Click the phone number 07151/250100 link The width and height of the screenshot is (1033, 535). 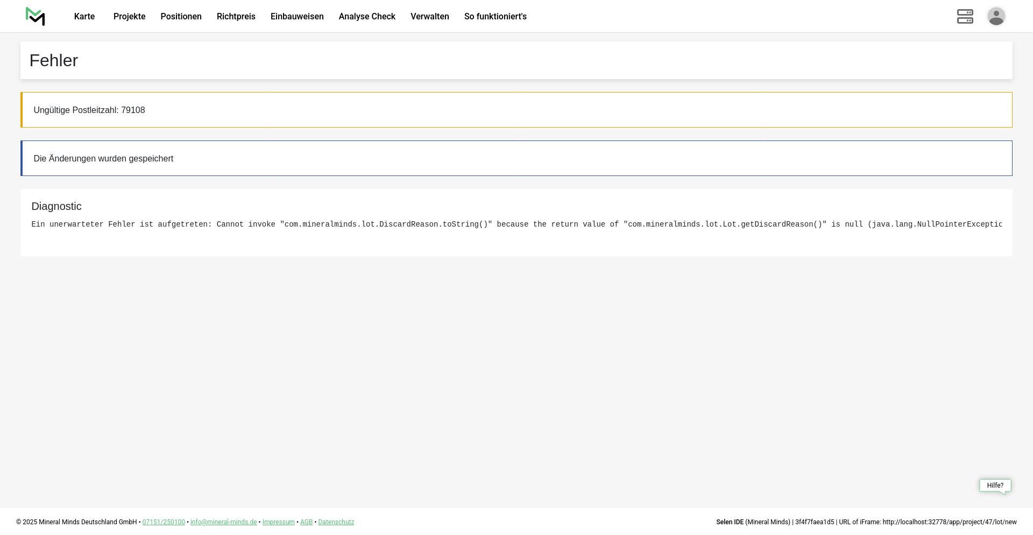click(164, 522)
